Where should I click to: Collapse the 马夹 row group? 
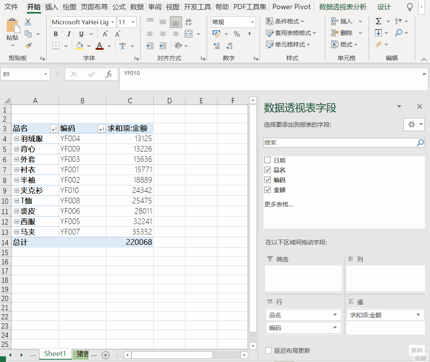pyautogui.click(x=16, y=232)
